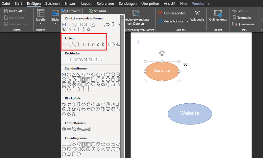The height and width of the screenshot is (158, 263).
Task: Open the Entwurf ribbon tab
Action: [x=71, y=4]
